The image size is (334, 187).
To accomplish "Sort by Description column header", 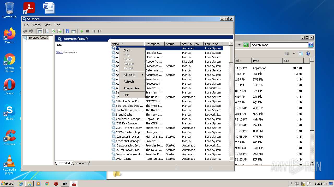I will [154, 44].
